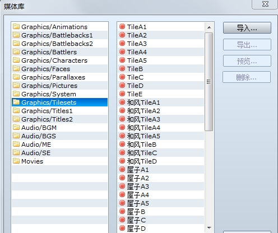Click the red dot icon beside TileA3
The width and height of the screenshot is (278, 233).
pyautogui.click(x=122, y=43)
